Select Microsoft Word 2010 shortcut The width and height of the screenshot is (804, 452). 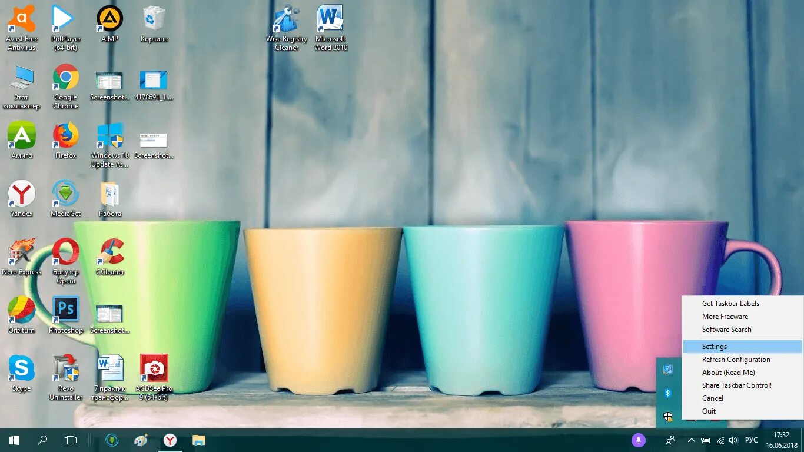click(x=331, y=28)
